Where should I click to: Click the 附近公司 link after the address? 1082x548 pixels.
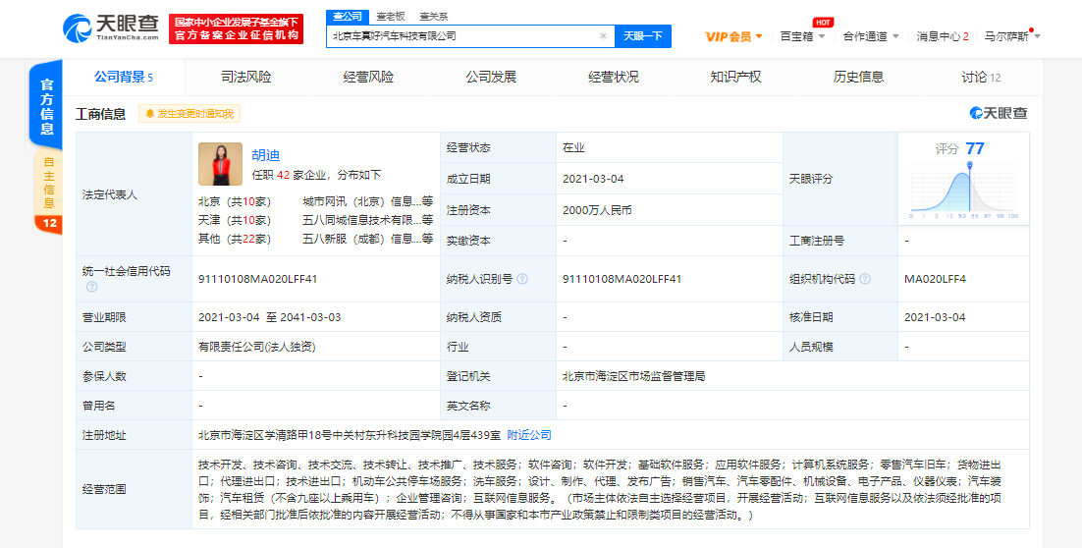click(x=529, y=434)
